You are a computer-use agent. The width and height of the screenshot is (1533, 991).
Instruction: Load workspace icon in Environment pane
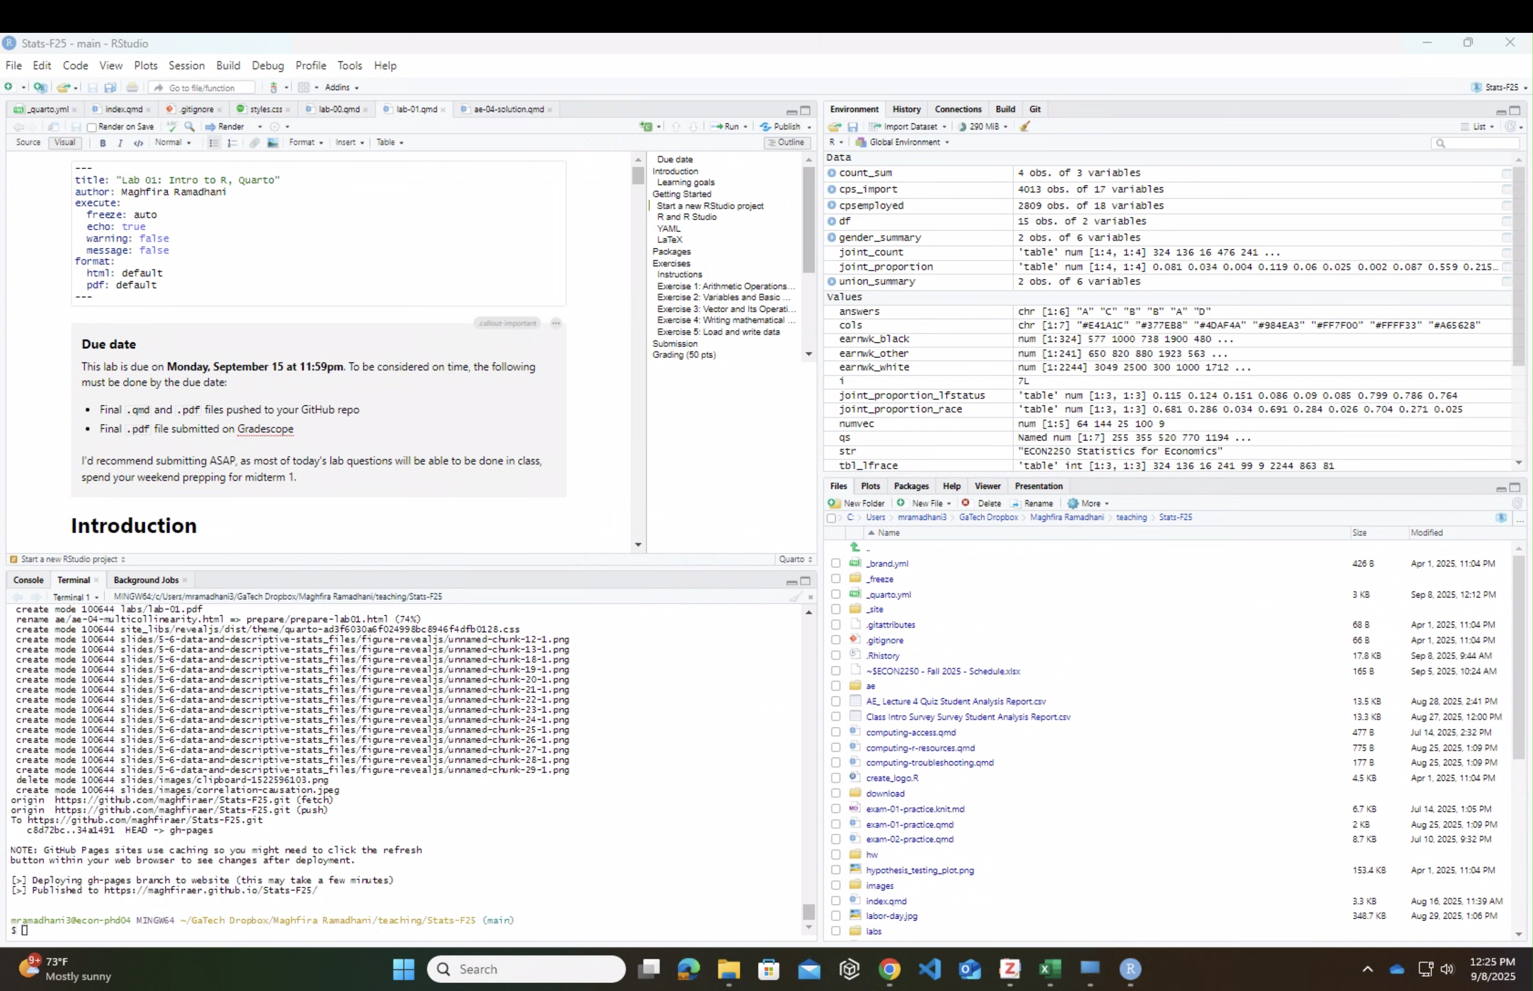coord(834,127)
